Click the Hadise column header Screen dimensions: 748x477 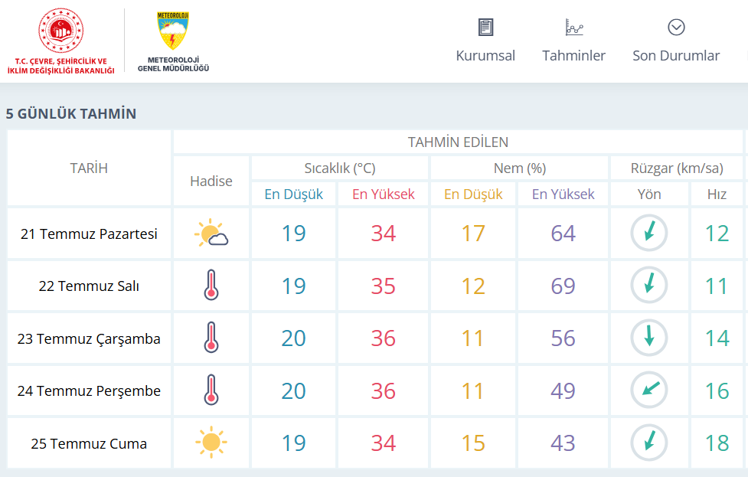(x=211, y=181)
